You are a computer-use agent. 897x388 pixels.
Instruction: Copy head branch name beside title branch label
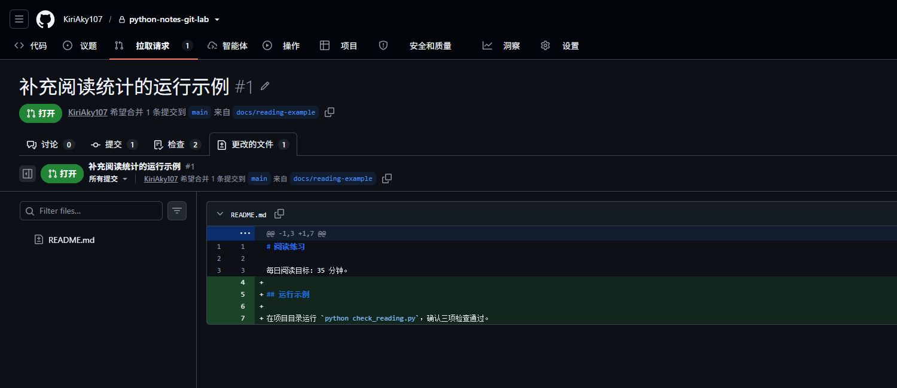329,112
